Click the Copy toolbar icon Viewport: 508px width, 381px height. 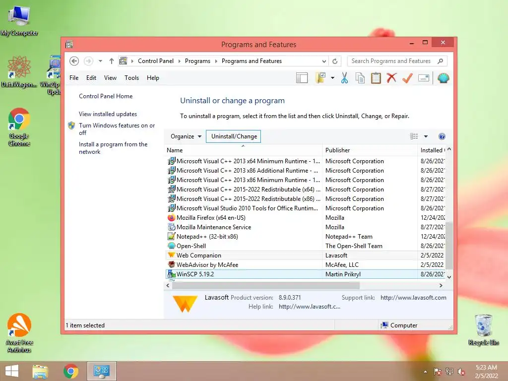(360, 78)
